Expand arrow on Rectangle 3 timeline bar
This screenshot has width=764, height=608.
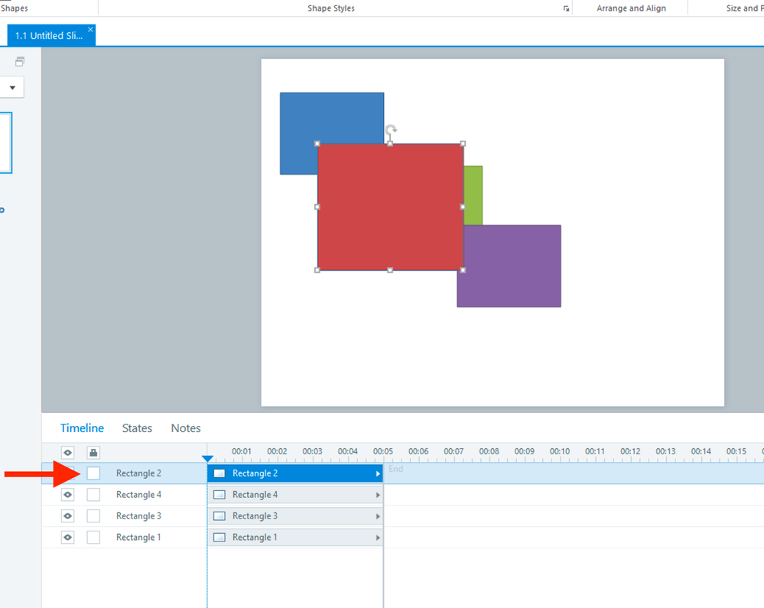coord(378,516)
